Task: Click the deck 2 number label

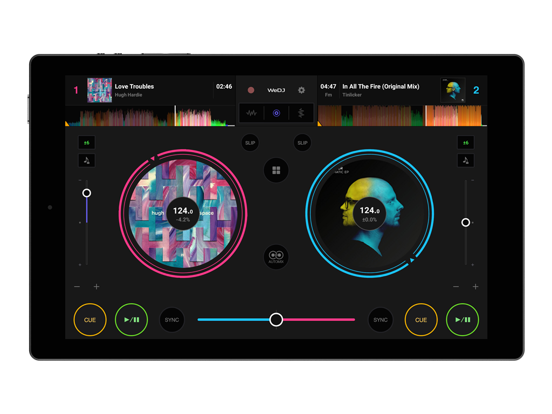Action: pos(476,90)
